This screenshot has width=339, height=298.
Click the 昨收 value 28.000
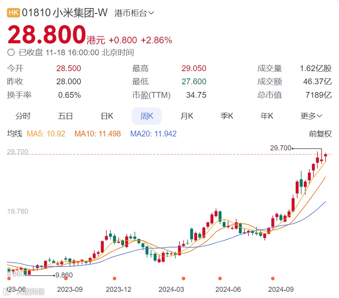68,82
